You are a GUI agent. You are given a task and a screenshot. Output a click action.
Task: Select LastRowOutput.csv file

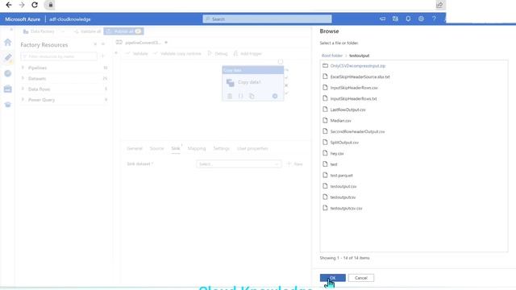click(347, 110)
